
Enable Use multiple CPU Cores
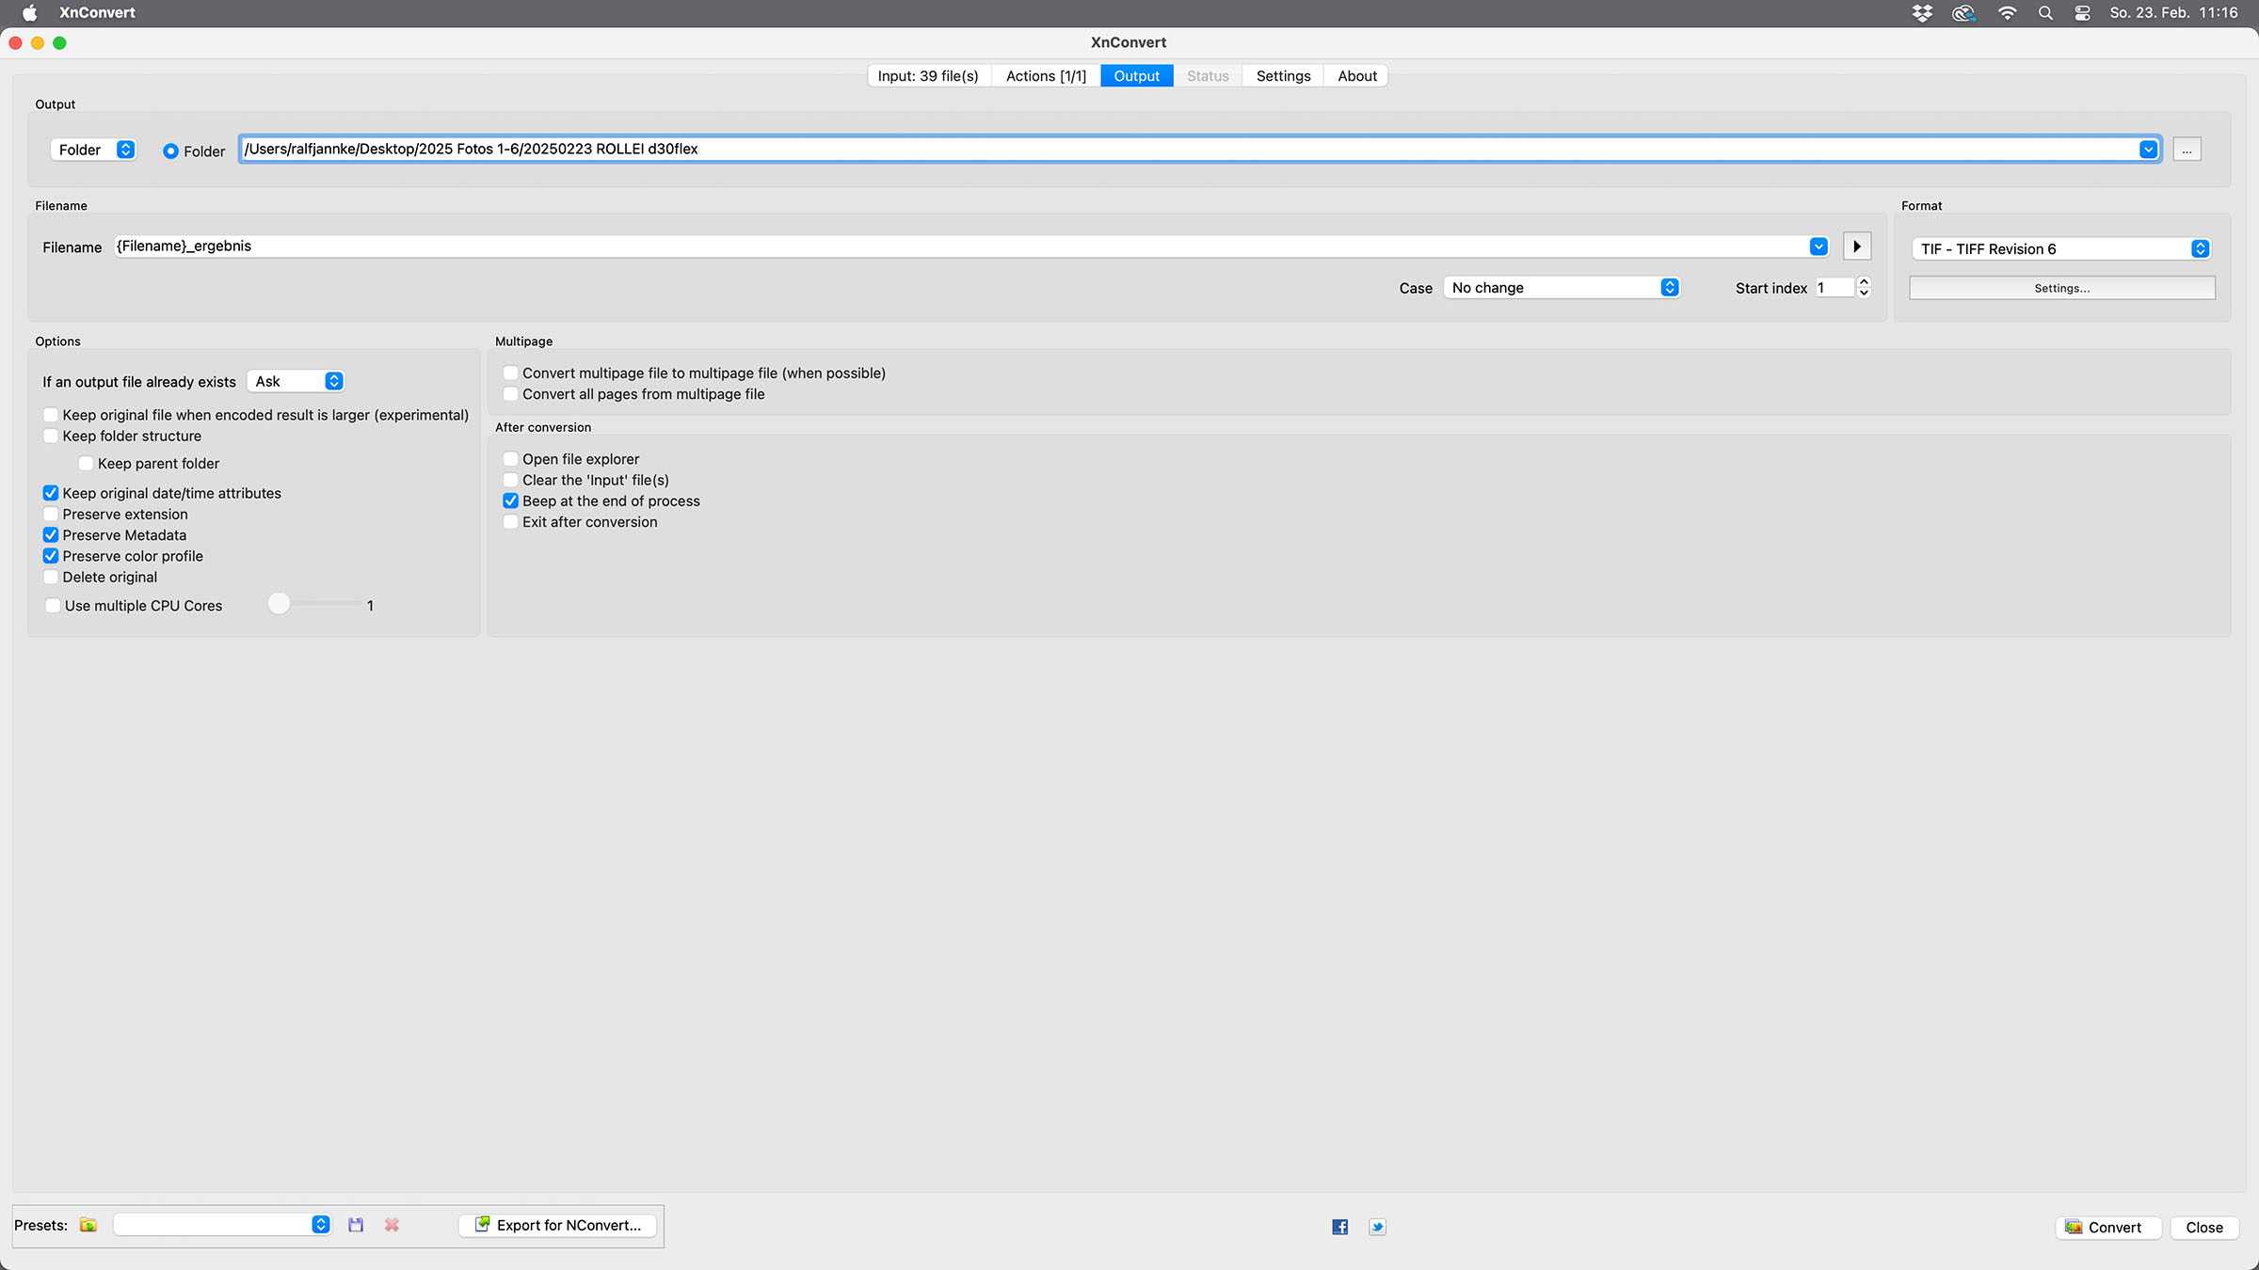[53, 606]
